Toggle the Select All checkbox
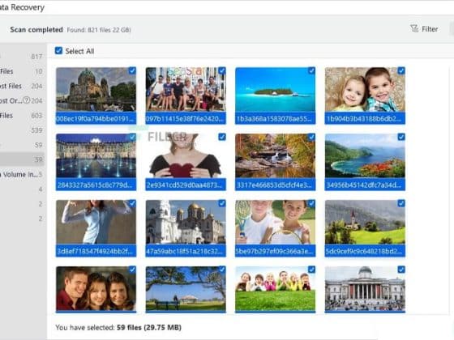The height and width of the screenshot is (340, 454). [58, 51]
